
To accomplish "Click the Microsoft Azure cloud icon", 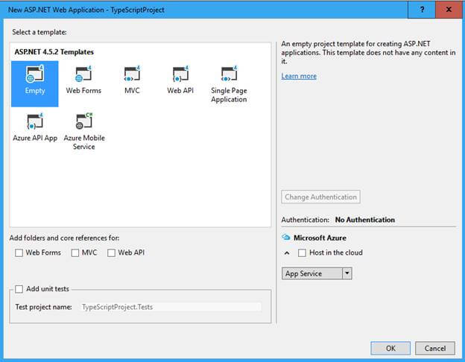I will pyautogui.click(x=285, y=237).
